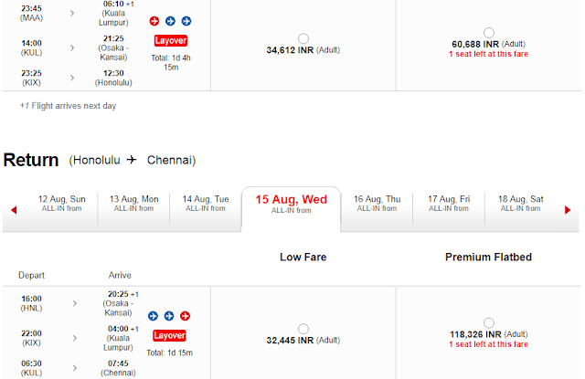Select the 34,612 INR Low Fare option

(x=303, y=38)
